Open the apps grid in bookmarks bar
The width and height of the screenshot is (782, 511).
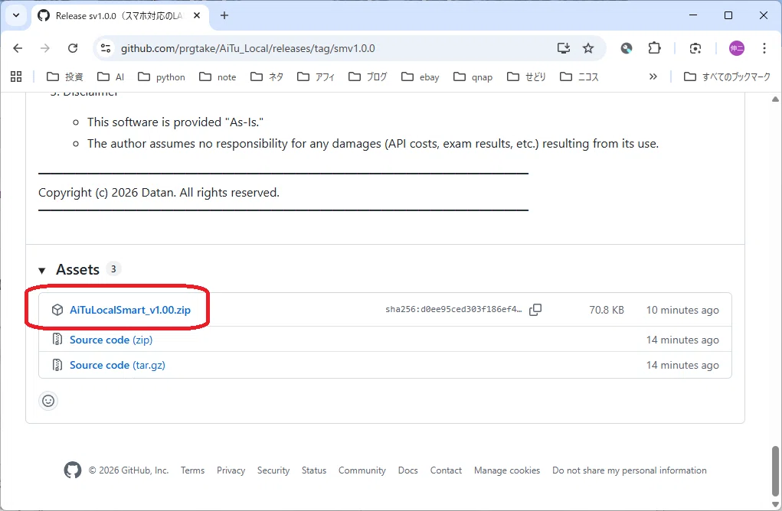click(16, 76)
